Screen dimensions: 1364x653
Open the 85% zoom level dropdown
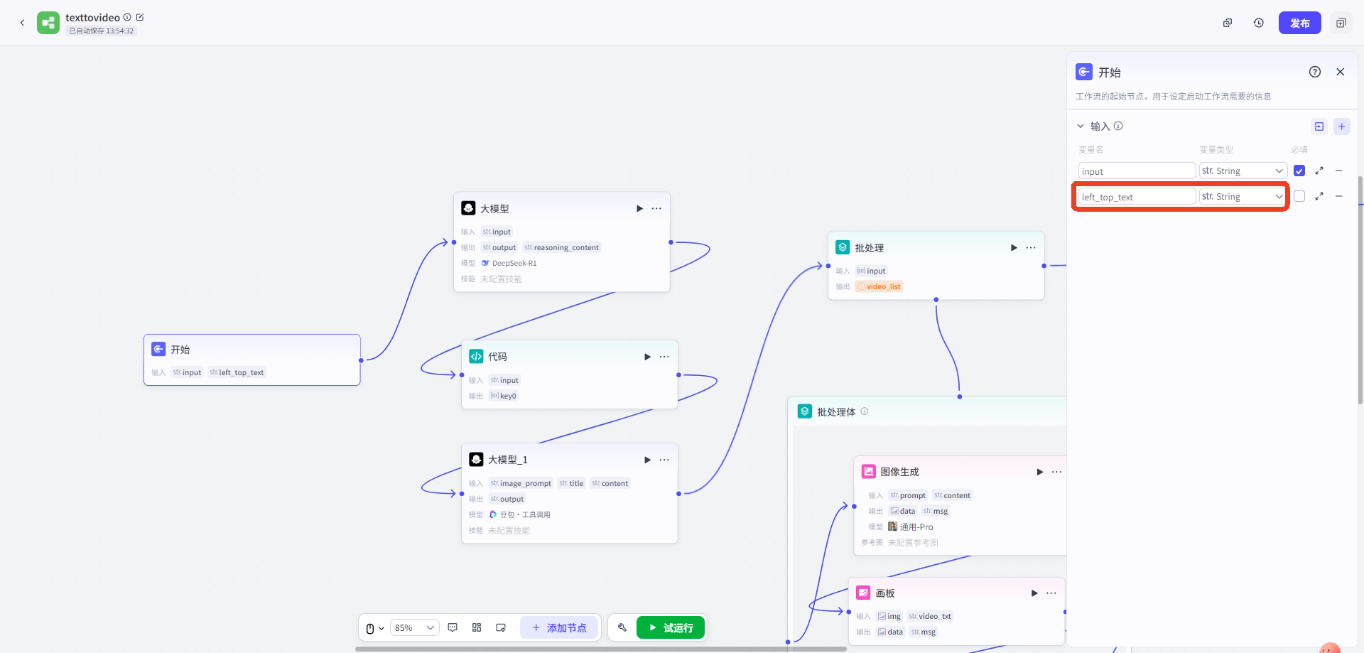pos(414,627)
